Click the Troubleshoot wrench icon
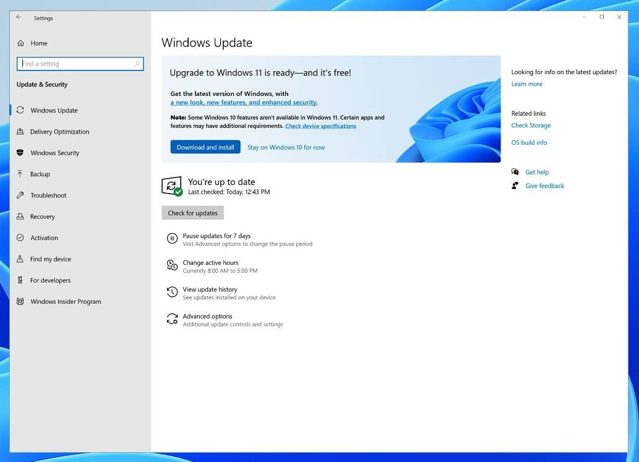639x462 pixels. coord(20,195)
